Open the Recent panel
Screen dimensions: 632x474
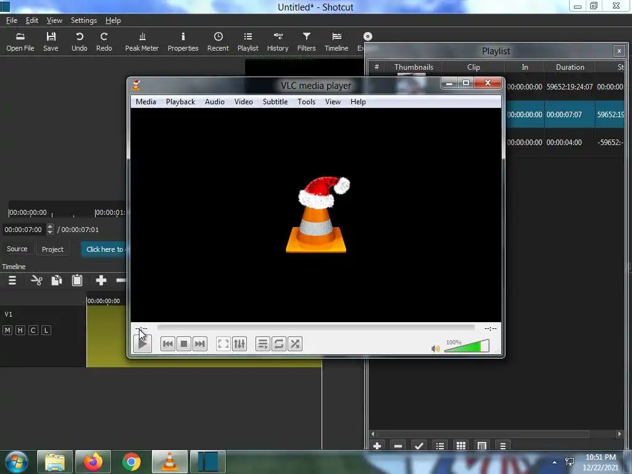pyautogui.click(x=218, y=42)
